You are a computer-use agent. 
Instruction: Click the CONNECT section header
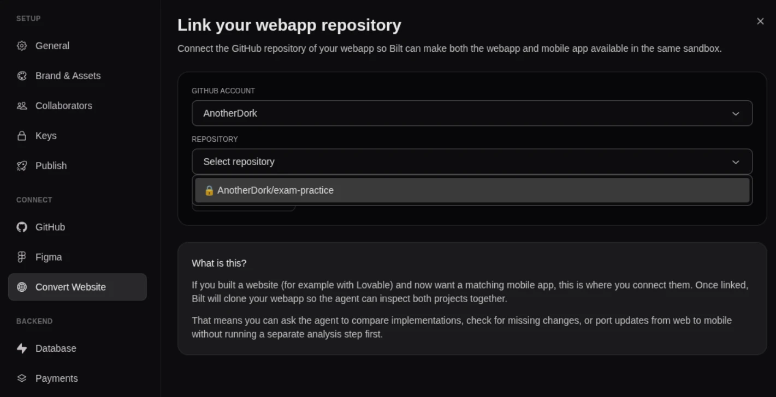point(34,200)
